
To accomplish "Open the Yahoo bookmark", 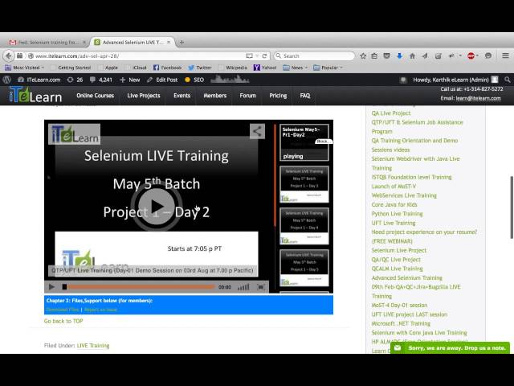I will click(x=265, y=68).
